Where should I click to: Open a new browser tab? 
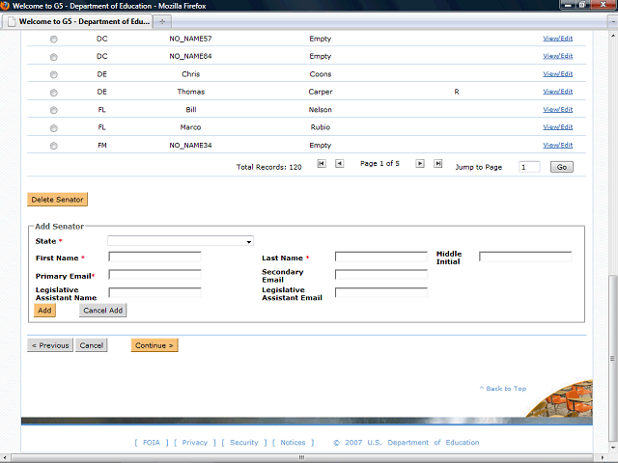point(162,20)
